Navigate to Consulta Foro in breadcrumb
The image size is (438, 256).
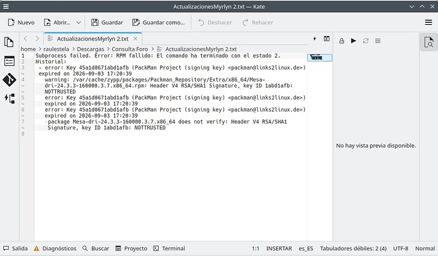[130, 49]
